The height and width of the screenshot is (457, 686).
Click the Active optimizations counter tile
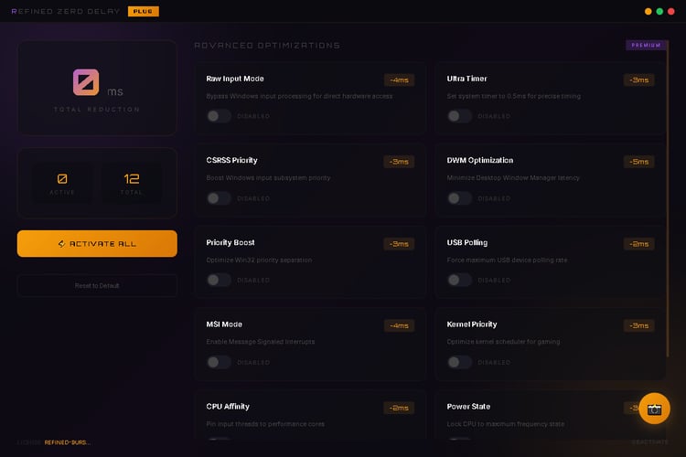(62, 183)
